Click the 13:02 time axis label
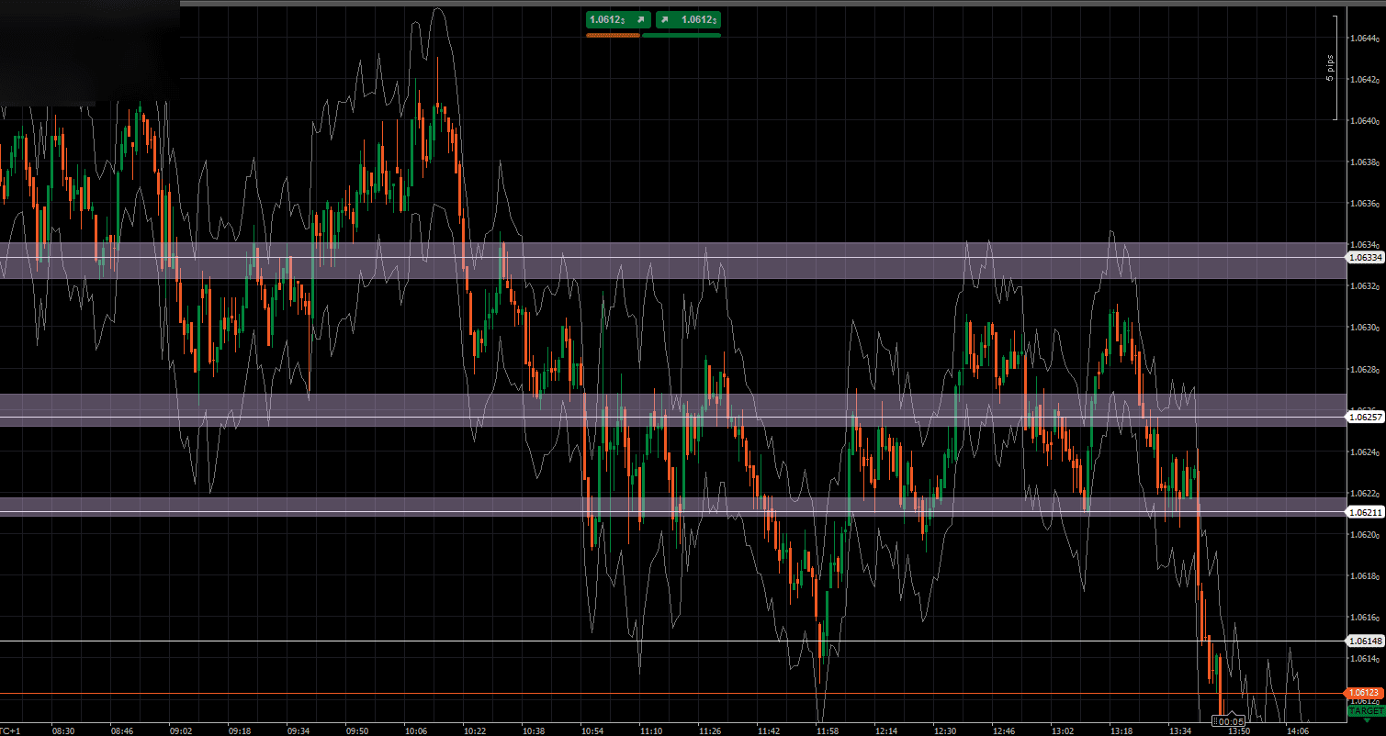The width and height of the screenshot is (1386, 736). (1063, 730)
